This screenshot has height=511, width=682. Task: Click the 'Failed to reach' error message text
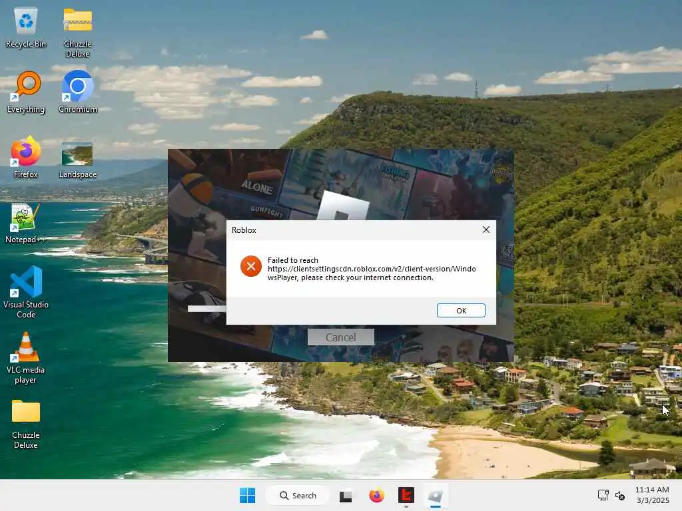click(x=372, y=269)
